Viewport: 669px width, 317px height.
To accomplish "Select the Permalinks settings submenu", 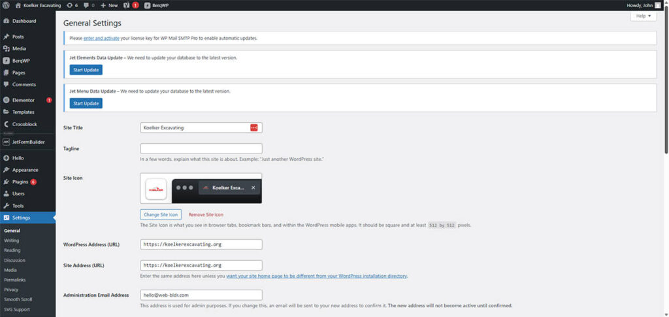I will (x=14, y=279).
